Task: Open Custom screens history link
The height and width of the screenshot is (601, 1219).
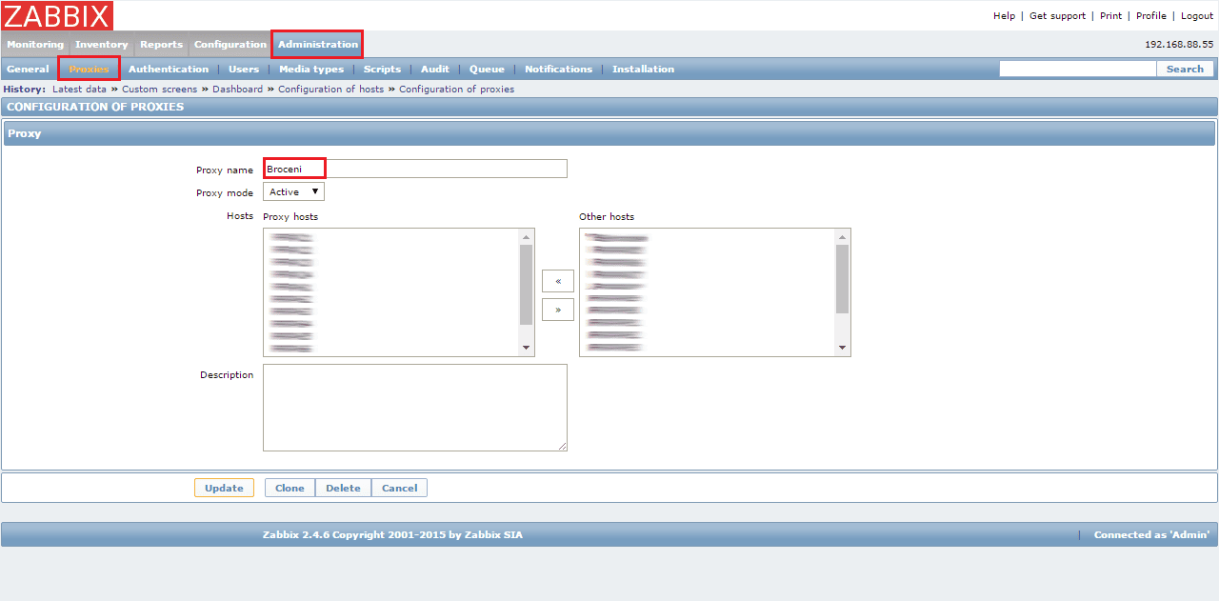Action: [159, 89]
